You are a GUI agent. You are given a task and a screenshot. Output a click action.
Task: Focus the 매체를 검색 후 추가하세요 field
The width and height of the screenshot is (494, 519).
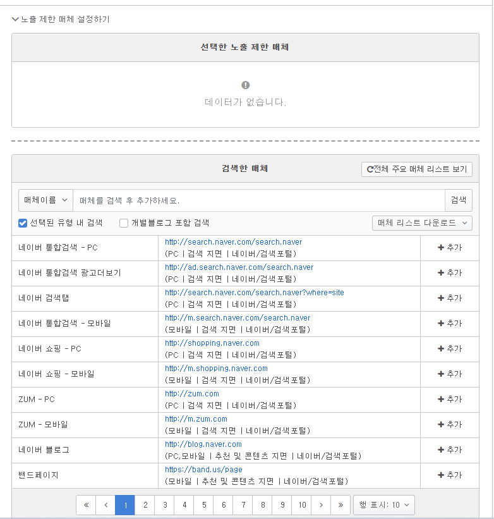coord(259,200)
